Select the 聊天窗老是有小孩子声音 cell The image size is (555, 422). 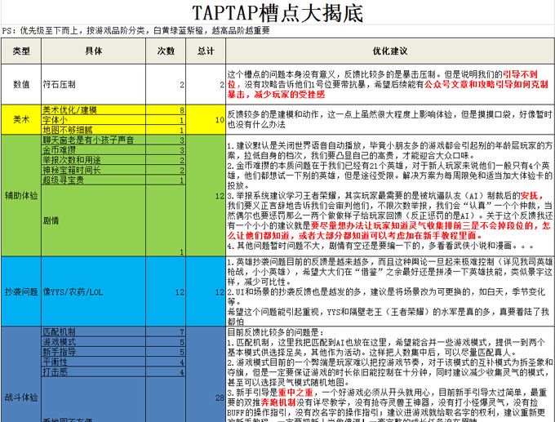point(93,140)
